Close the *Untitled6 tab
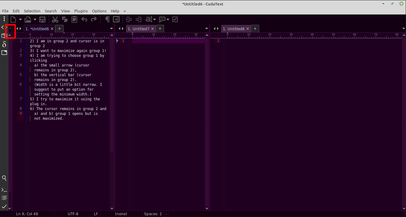 pyautogui.click(x=52, y=29)
